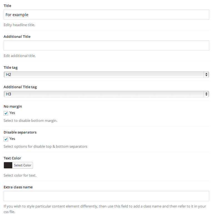The width and height of the screenshot is (212, 217).
Task: Click the dark Text Color swatch
Action: pos(8,165)
